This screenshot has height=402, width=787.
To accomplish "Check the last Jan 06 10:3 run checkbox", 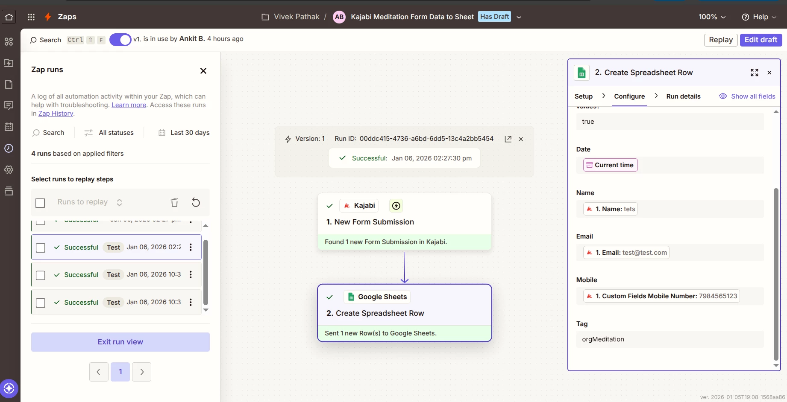I will pos(41,303).
